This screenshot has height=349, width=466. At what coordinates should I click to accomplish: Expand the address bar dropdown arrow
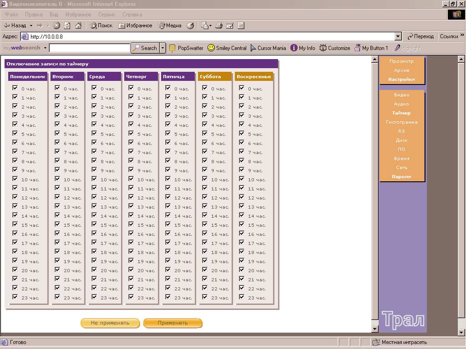point(398,36)
